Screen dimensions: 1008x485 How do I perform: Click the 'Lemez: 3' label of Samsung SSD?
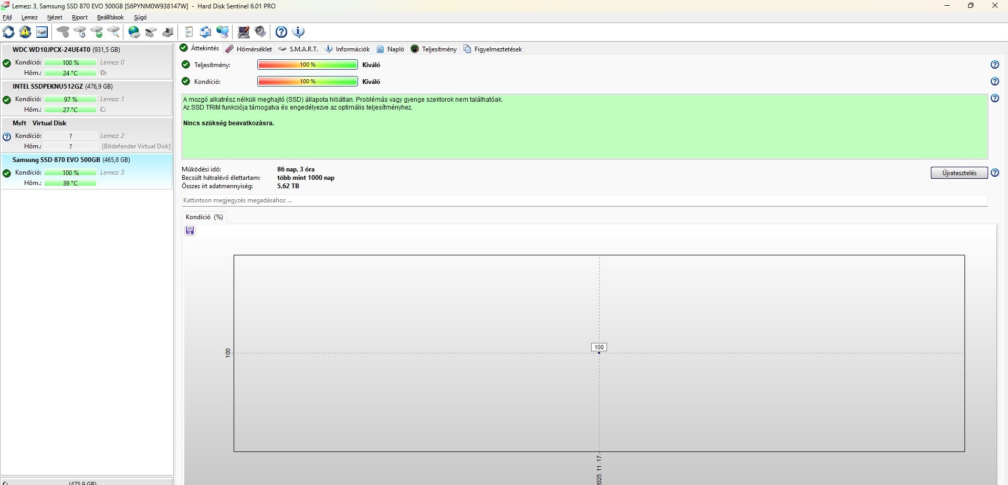coord(112,173)
